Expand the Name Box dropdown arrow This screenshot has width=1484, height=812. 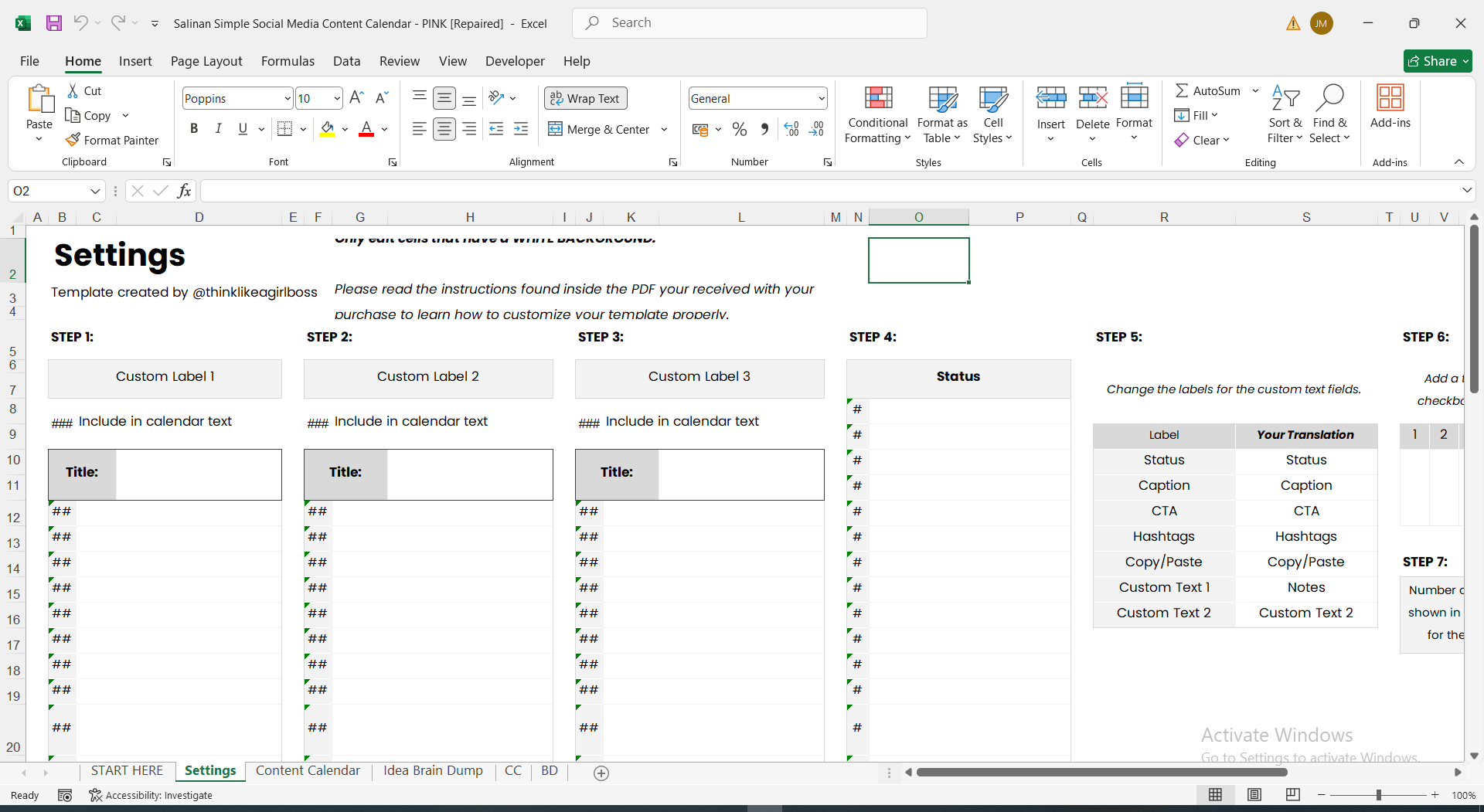pyautogui.click(x=95, y=191)
